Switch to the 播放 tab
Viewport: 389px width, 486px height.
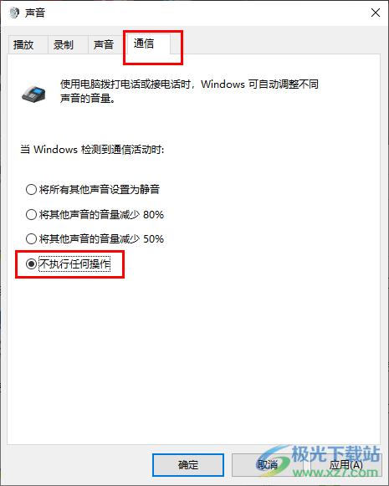23,45
